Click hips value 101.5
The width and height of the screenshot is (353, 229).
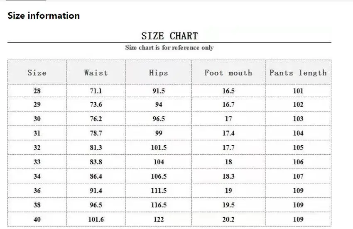coord(159,148)
